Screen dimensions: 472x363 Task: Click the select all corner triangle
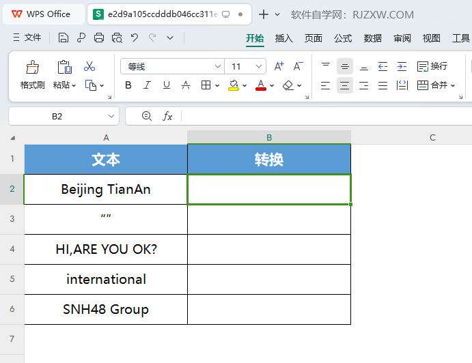[13, 138]
